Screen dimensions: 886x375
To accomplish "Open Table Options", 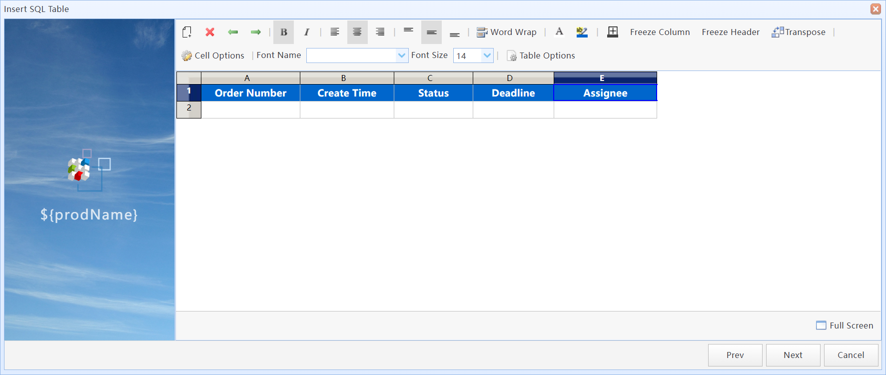I will coord(541,55).
